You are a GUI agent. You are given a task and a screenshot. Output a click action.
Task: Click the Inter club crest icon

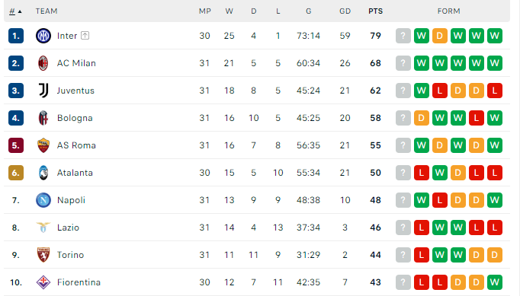coord(43,36)
